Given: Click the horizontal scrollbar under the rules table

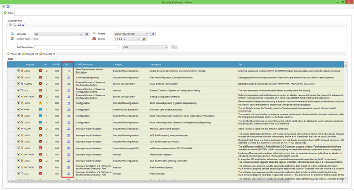Looking at the screenshot, I should tap(150, 181).
